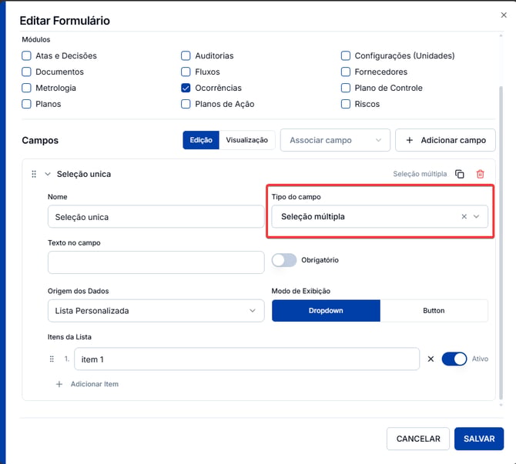Check the Atas e Decisões module

click(26, 55)
